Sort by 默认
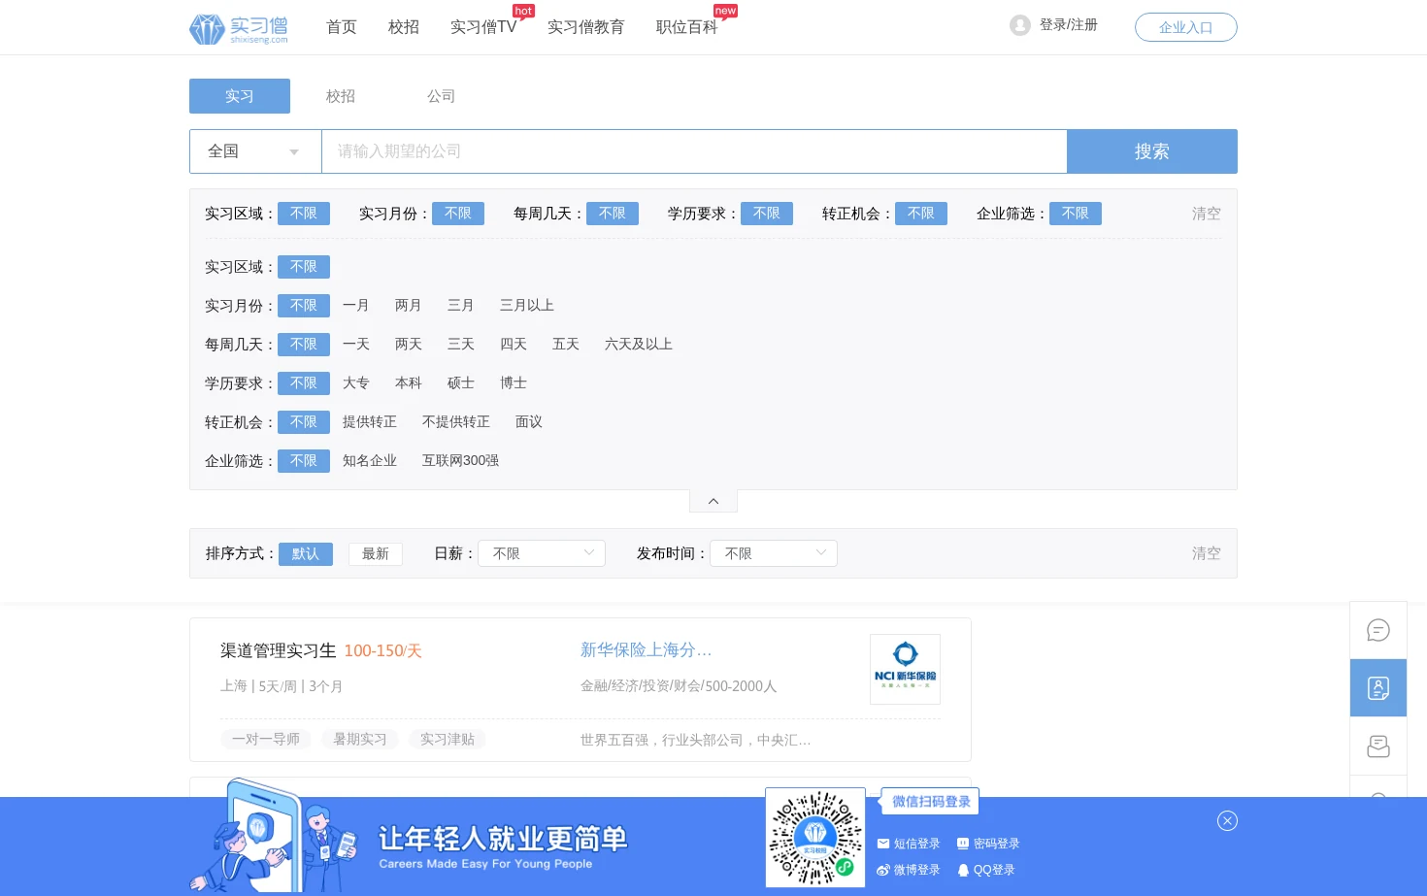This screenshot has width=1427, height=896. pos(306,553)
